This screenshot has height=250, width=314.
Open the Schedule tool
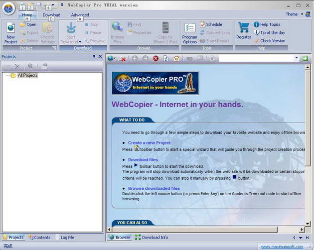(211, 24)
